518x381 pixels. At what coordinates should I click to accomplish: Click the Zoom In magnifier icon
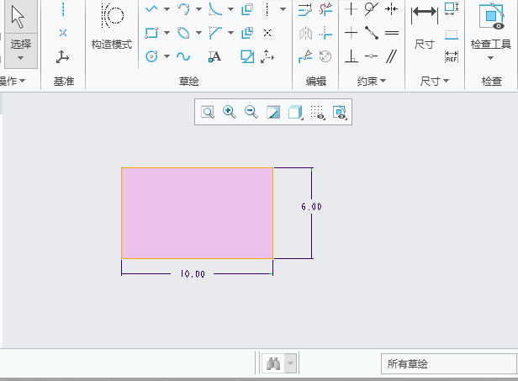coord(229,112)
